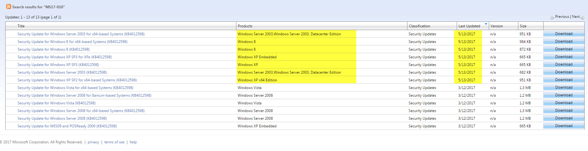This screenshot has width=588, height=151.
Task: Sort by Version column header
Action: [x=496, y=26]
